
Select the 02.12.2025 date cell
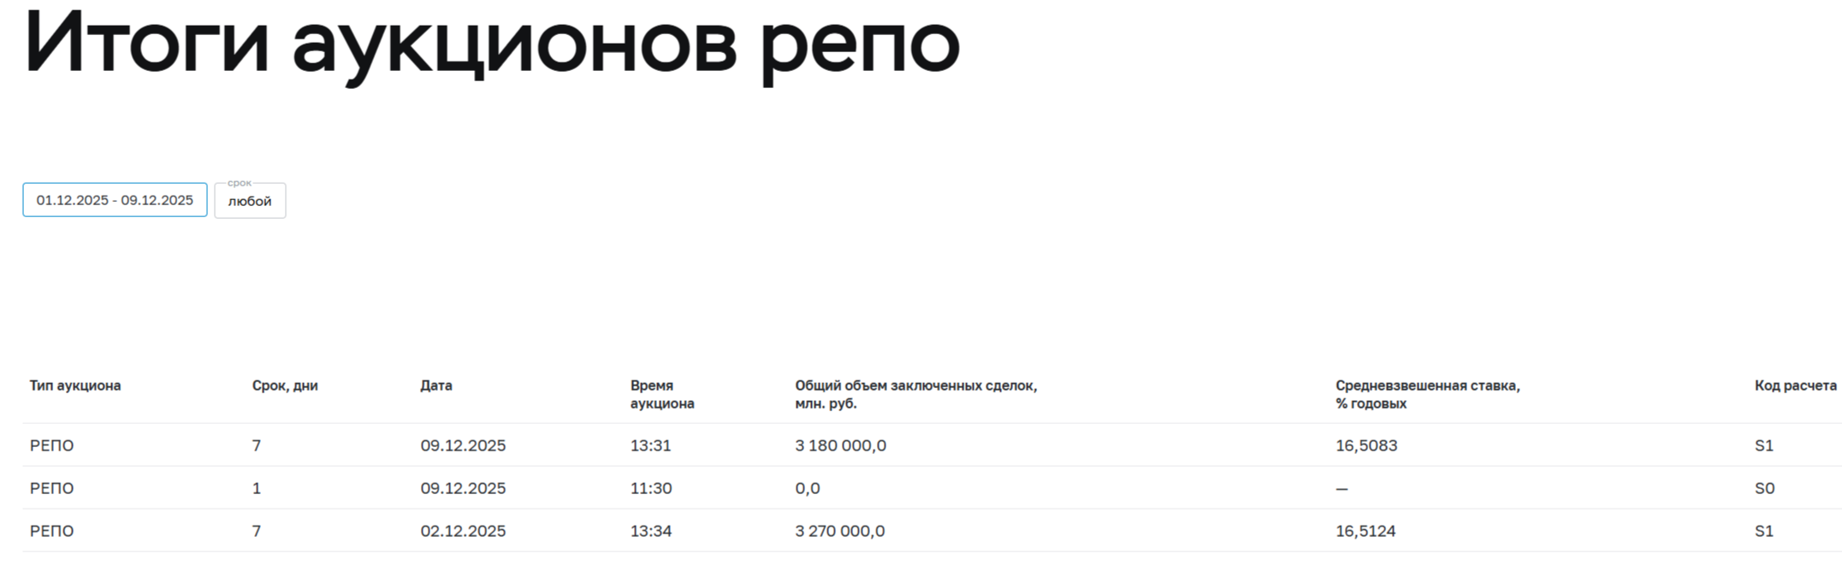click(x=463, y=531)
